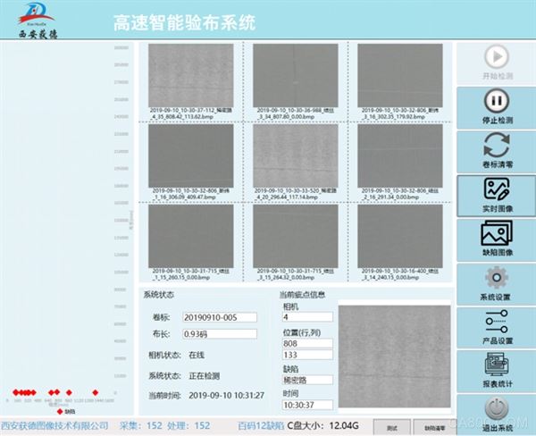Click caption _4_35_808.42_113.62.bmp
This screenshot has height=436, width=536.
[x=182, y=117]
